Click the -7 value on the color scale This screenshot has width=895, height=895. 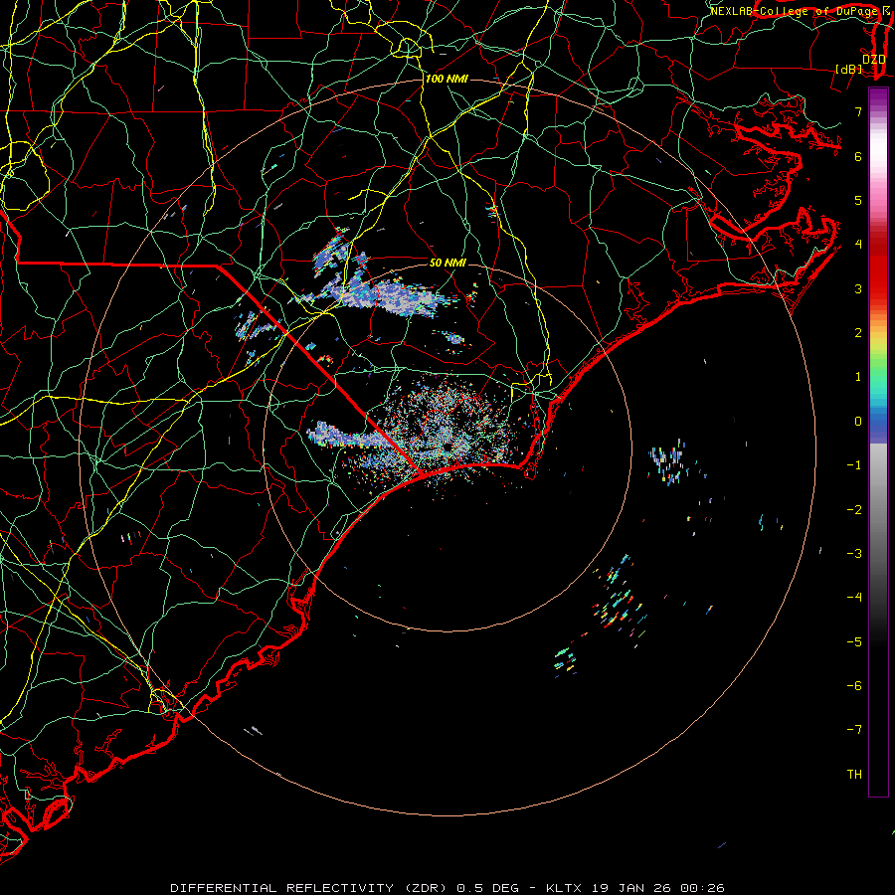[854, 730]
